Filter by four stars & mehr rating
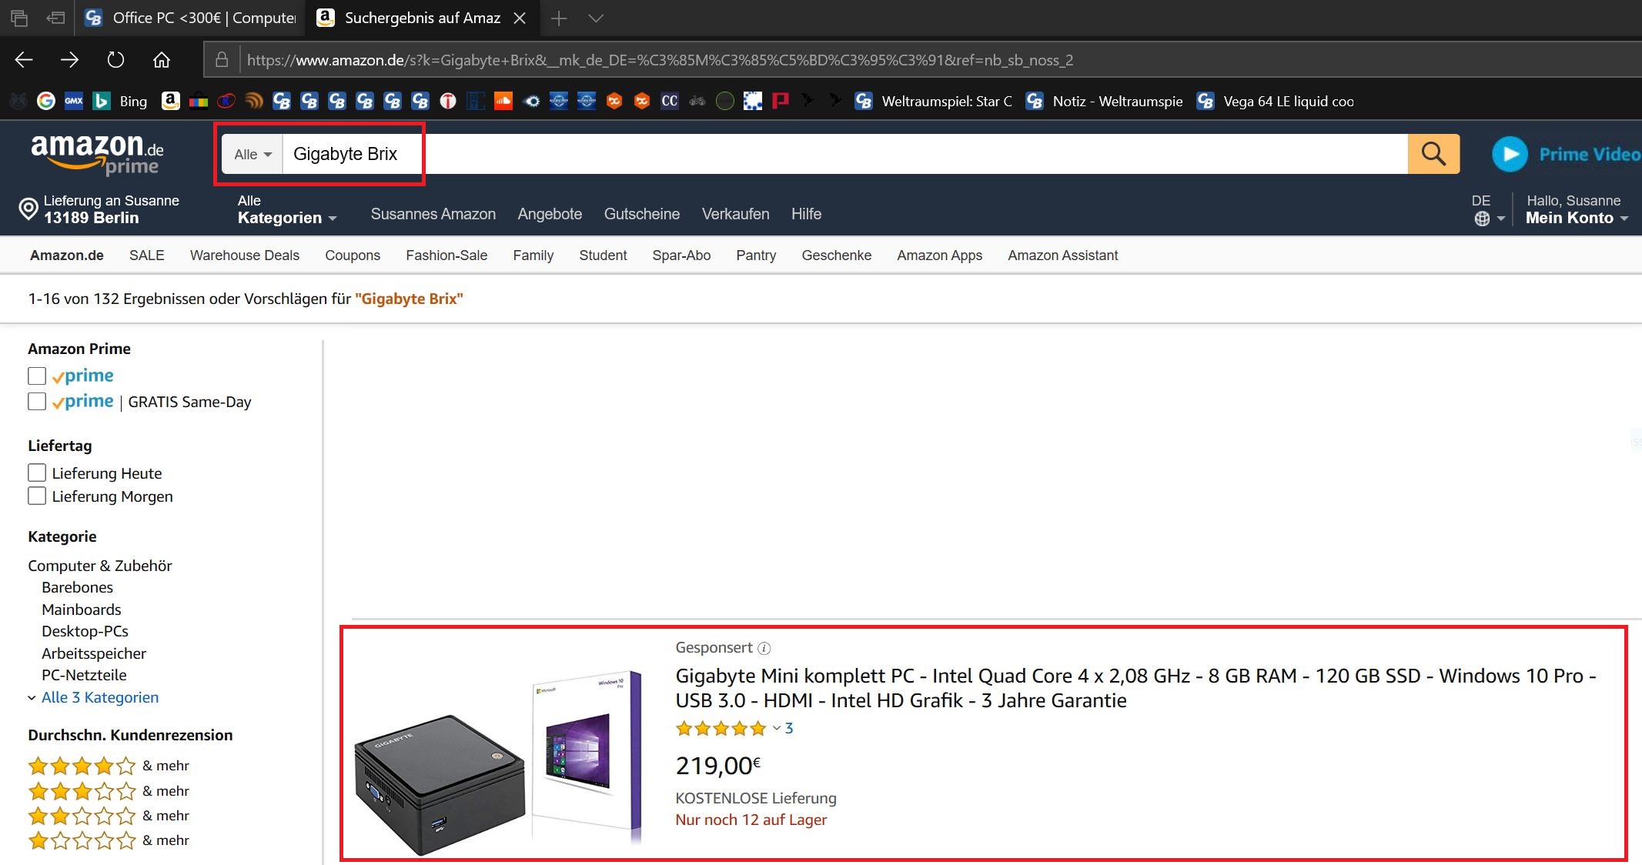The width and height of the screenshot is (1642, 865). coord(109,766)
